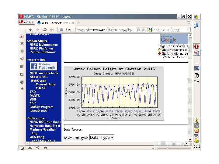This screenshot has height=164, width=219.
Task: Click the horizontal scroll right arrow
Action: click(186, 143)
